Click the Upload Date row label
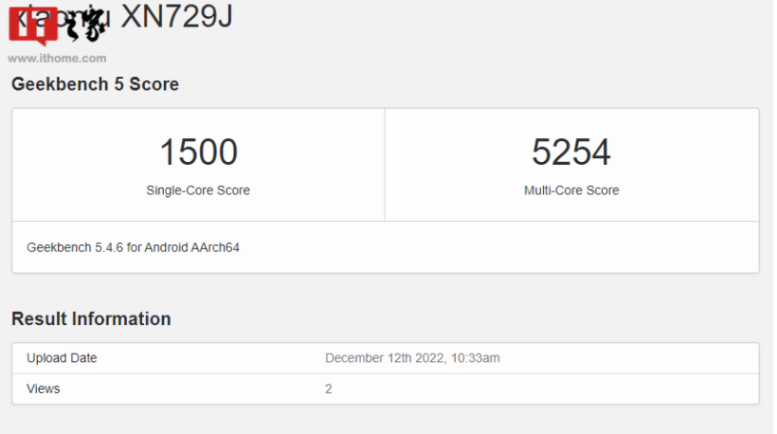This screenshot has width=777, height=434. pos(62,357)
